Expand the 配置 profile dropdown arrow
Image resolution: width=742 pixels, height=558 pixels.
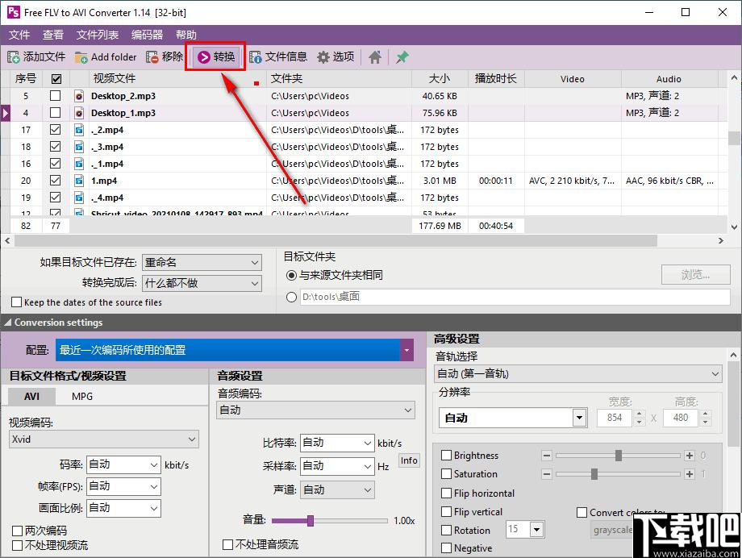pos(406,350)
